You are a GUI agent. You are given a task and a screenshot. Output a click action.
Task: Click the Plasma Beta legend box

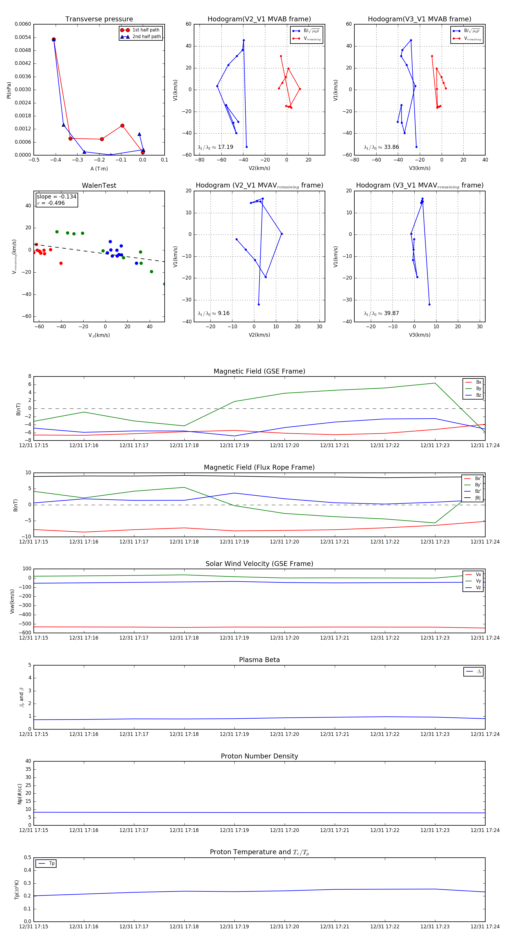point(473,672)
